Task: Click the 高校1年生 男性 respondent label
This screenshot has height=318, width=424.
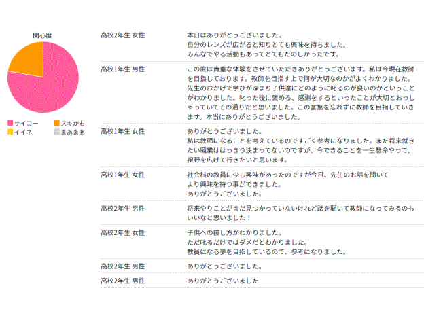Action: [x=122, y=69]
